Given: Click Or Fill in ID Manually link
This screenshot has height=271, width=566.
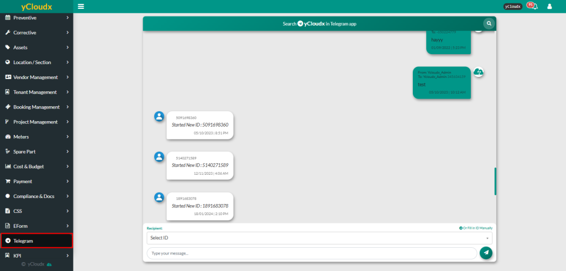Looking at the screenshot, I should coord(475,228).
